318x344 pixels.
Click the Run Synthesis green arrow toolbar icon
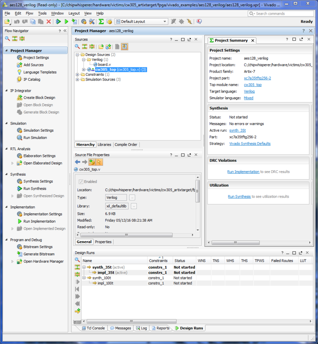click(x=58, y=21)
